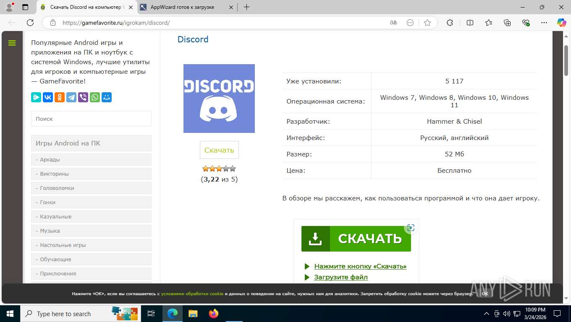Open the Аркады category
The width and height of the screenshot is (571, 322).
91,159
